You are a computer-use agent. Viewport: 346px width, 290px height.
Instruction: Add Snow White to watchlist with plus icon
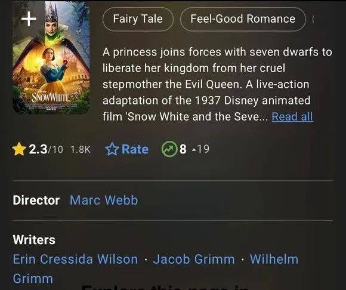[x=29, y=18]
